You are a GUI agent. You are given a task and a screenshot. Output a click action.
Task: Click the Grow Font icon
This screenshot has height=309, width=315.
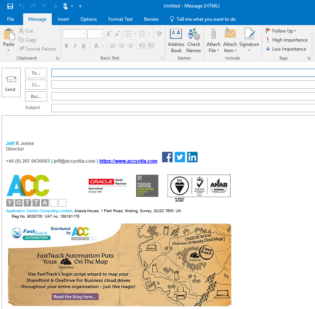click(109, 34)
